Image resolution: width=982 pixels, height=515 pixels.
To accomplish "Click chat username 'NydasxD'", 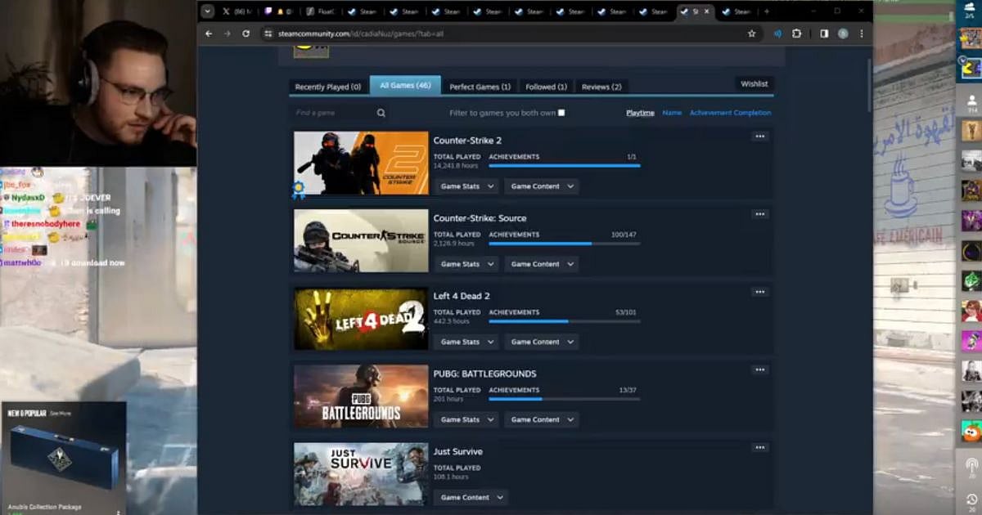I will [28, 198].
